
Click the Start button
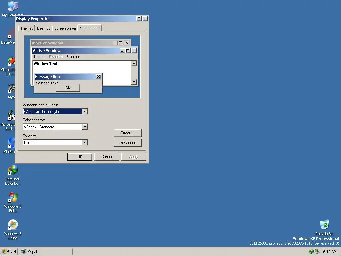[9, 252]
